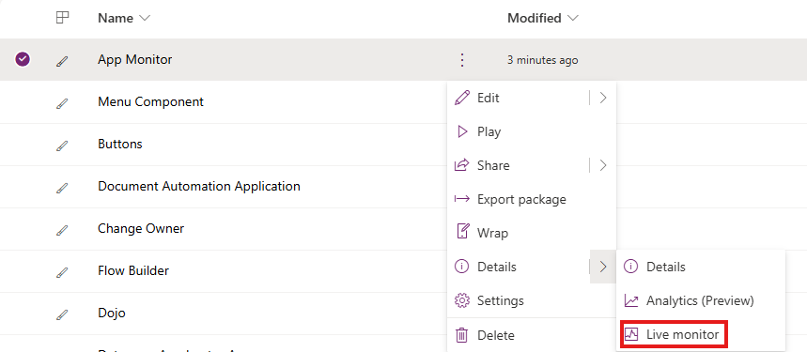
Task: Click the pencil icon beside Menu Component
Action: click(62, 102)
